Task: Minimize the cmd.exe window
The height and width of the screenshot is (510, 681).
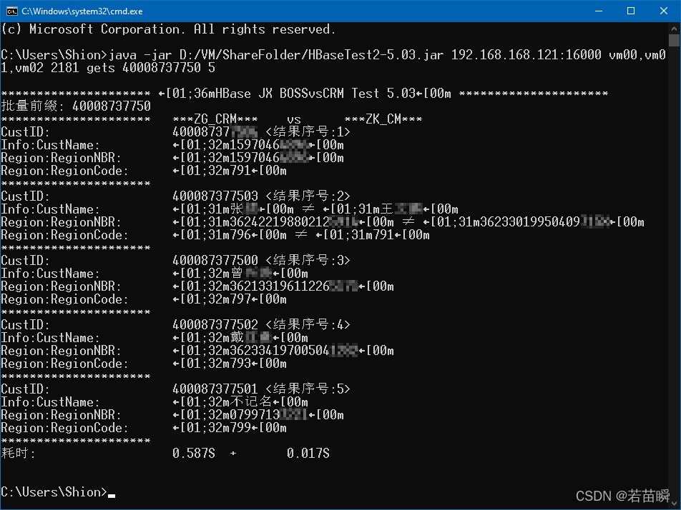Action: point(599,11)
